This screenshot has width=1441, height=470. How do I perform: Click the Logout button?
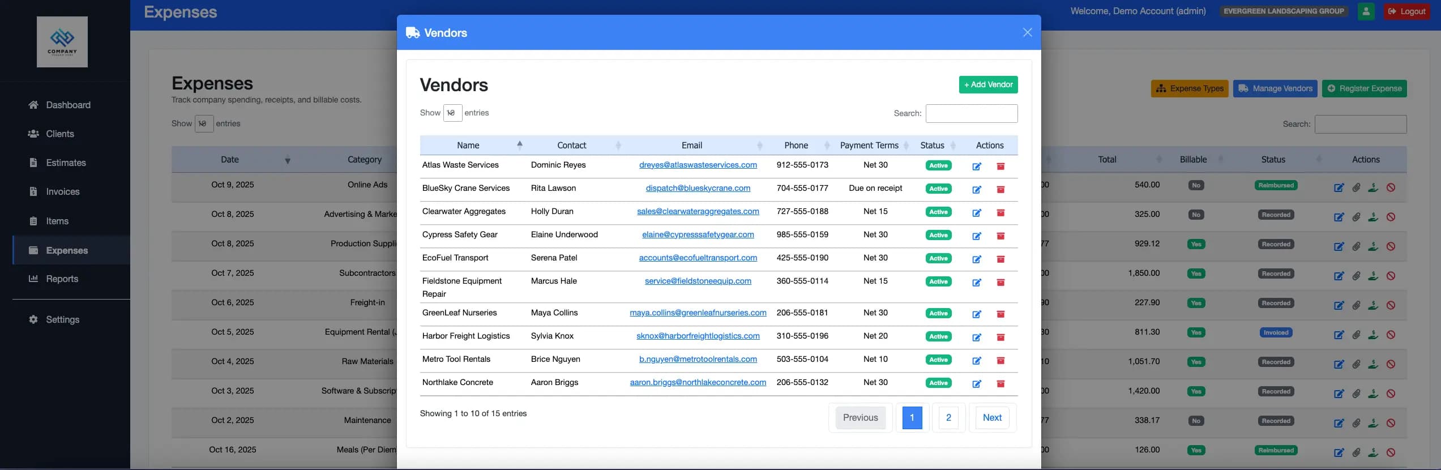[1406, 11]
